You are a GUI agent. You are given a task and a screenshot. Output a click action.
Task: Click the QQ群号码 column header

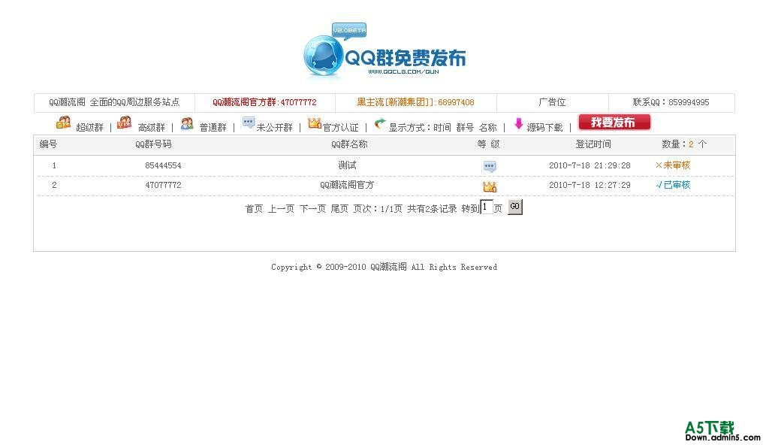(x=153, y=144)
